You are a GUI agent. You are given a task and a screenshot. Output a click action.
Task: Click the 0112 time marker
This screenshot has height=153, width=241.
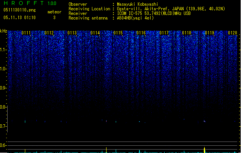click(x=49, y=33)
